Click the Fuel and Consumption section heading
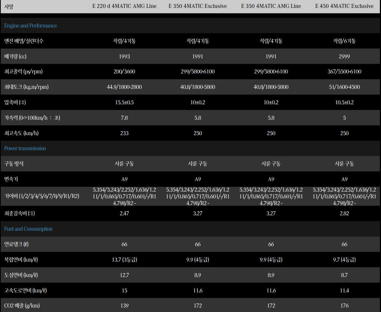The image size is (381, 312). tap(28, 229)
